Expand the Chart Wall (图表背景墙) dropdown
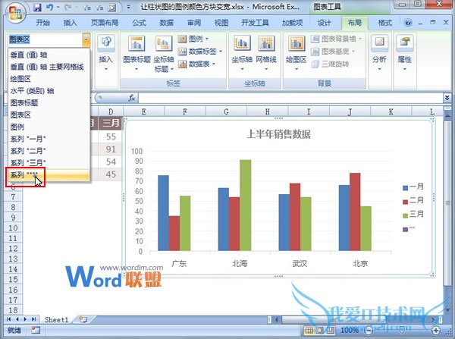Image resolution: width=455 pixels, height=339 pixels. click(360, 39)
